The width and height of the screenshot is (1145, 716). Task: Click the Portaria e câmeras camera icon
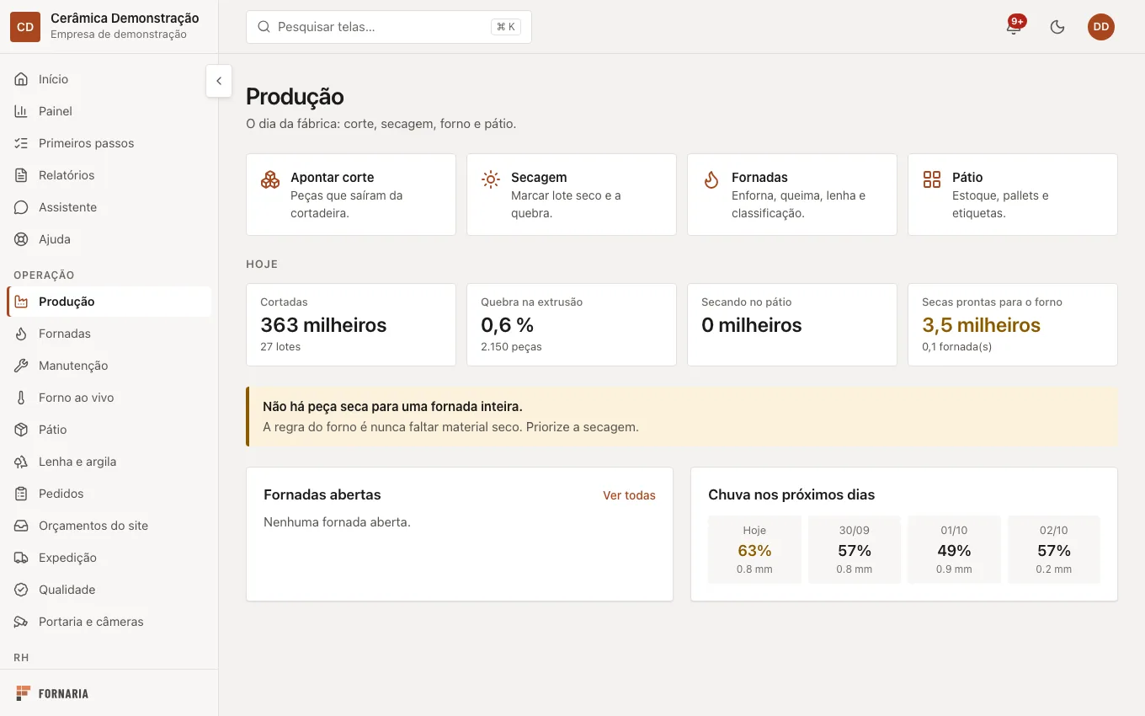[x=22, y=622]
